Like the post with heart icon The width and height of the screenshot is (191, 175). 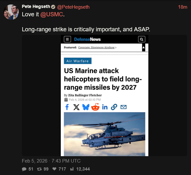tap(54, 169)
